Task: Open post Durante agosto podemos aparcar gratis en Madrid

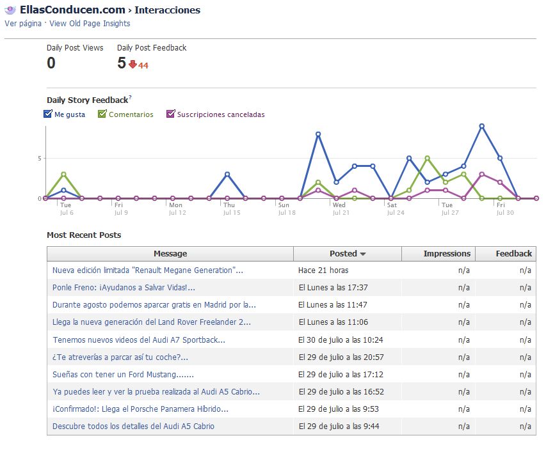Action: [154, 305]
